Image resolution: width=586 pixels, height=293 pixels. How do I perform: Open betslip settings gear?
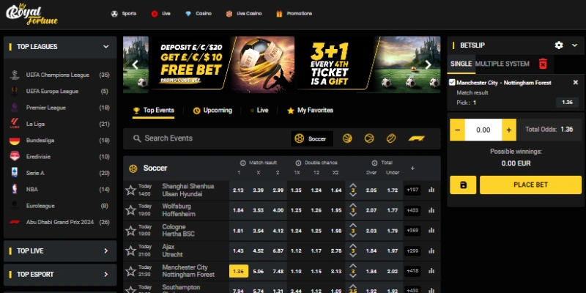559,45
